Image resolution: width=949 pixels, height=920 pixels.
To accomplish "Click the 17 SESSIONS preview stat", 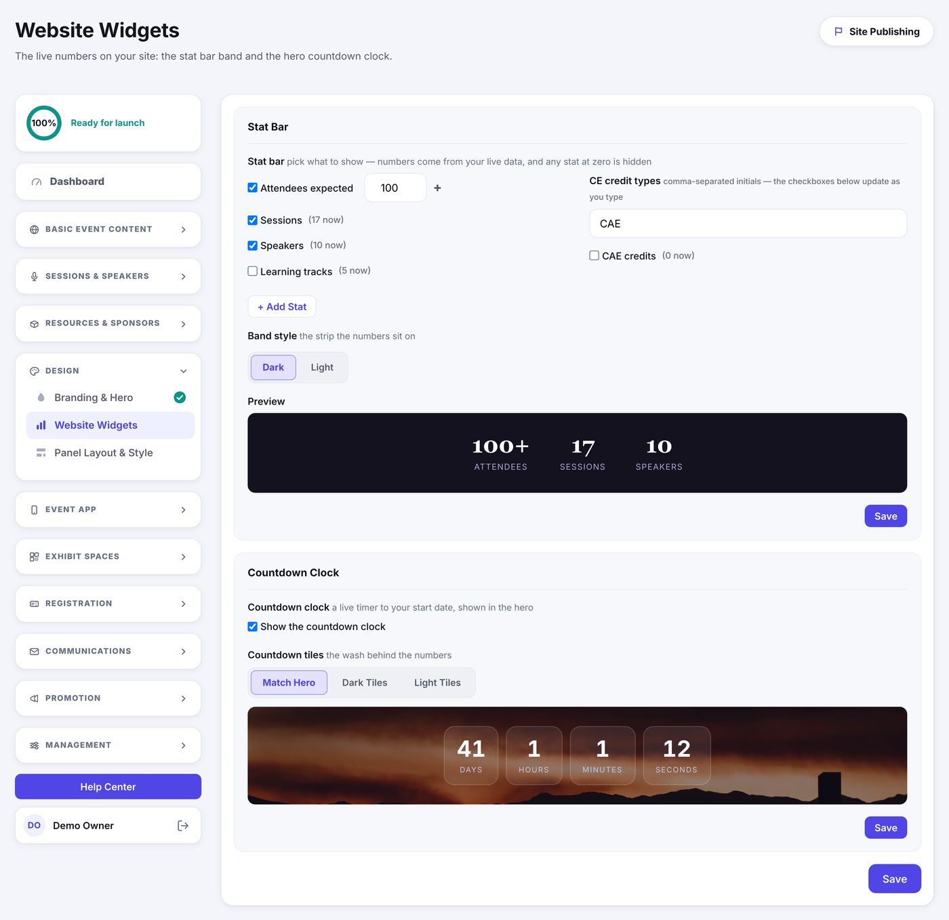I will (582, 453).
